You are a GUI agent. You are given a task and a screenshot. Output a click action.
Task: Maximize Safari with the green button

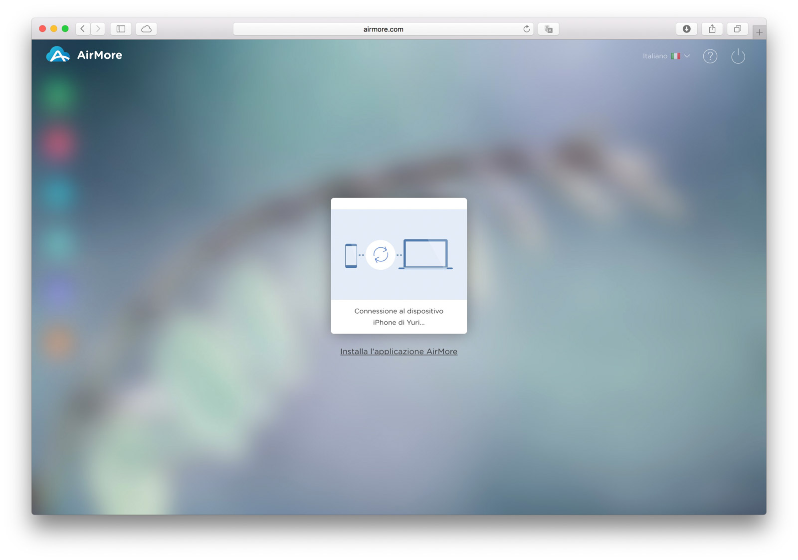pyautogui.click(x=65, y=29)
